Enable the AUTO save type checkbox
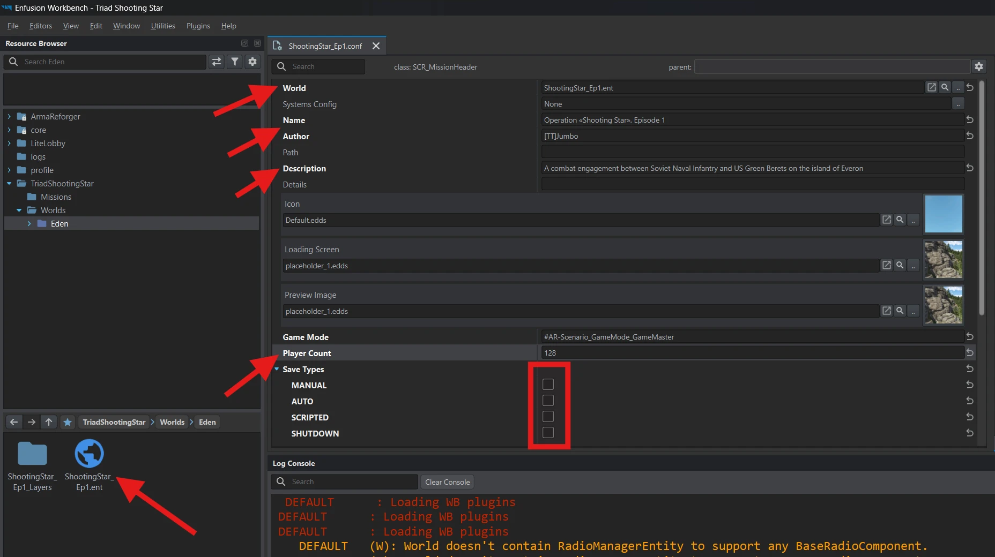The image size is (995, 557). [548, 401]
